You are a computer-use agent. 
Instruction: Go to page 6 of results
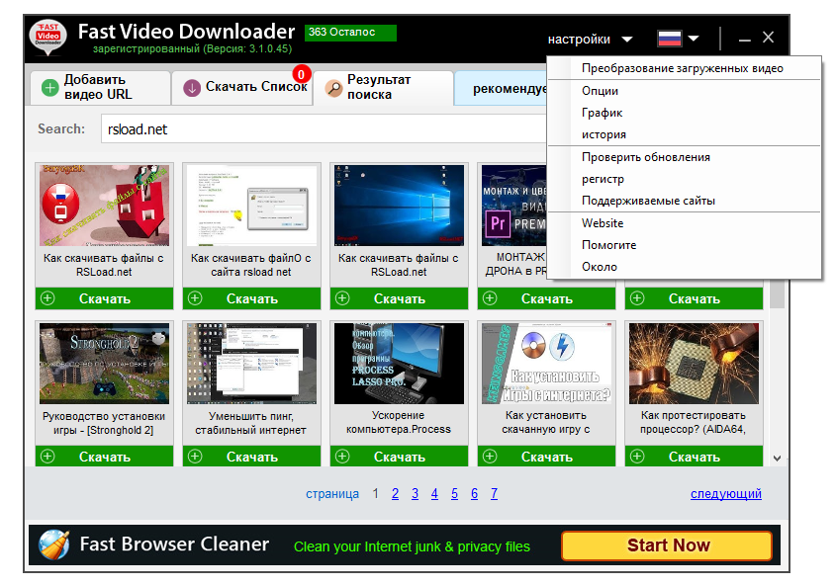tap(474, 494)
